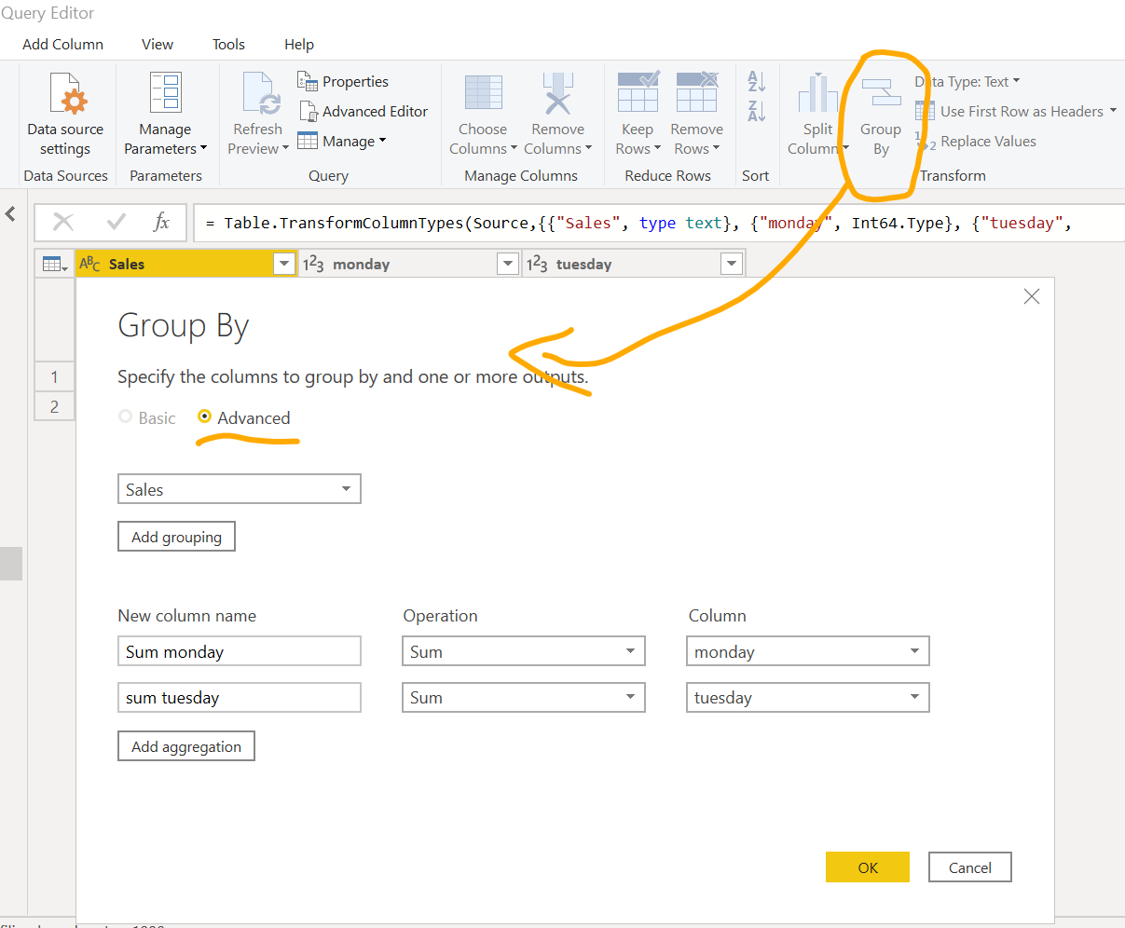This screenshot has width=1125, height=928.
Task: Open the Help ribbon tab
Action: 299,44
